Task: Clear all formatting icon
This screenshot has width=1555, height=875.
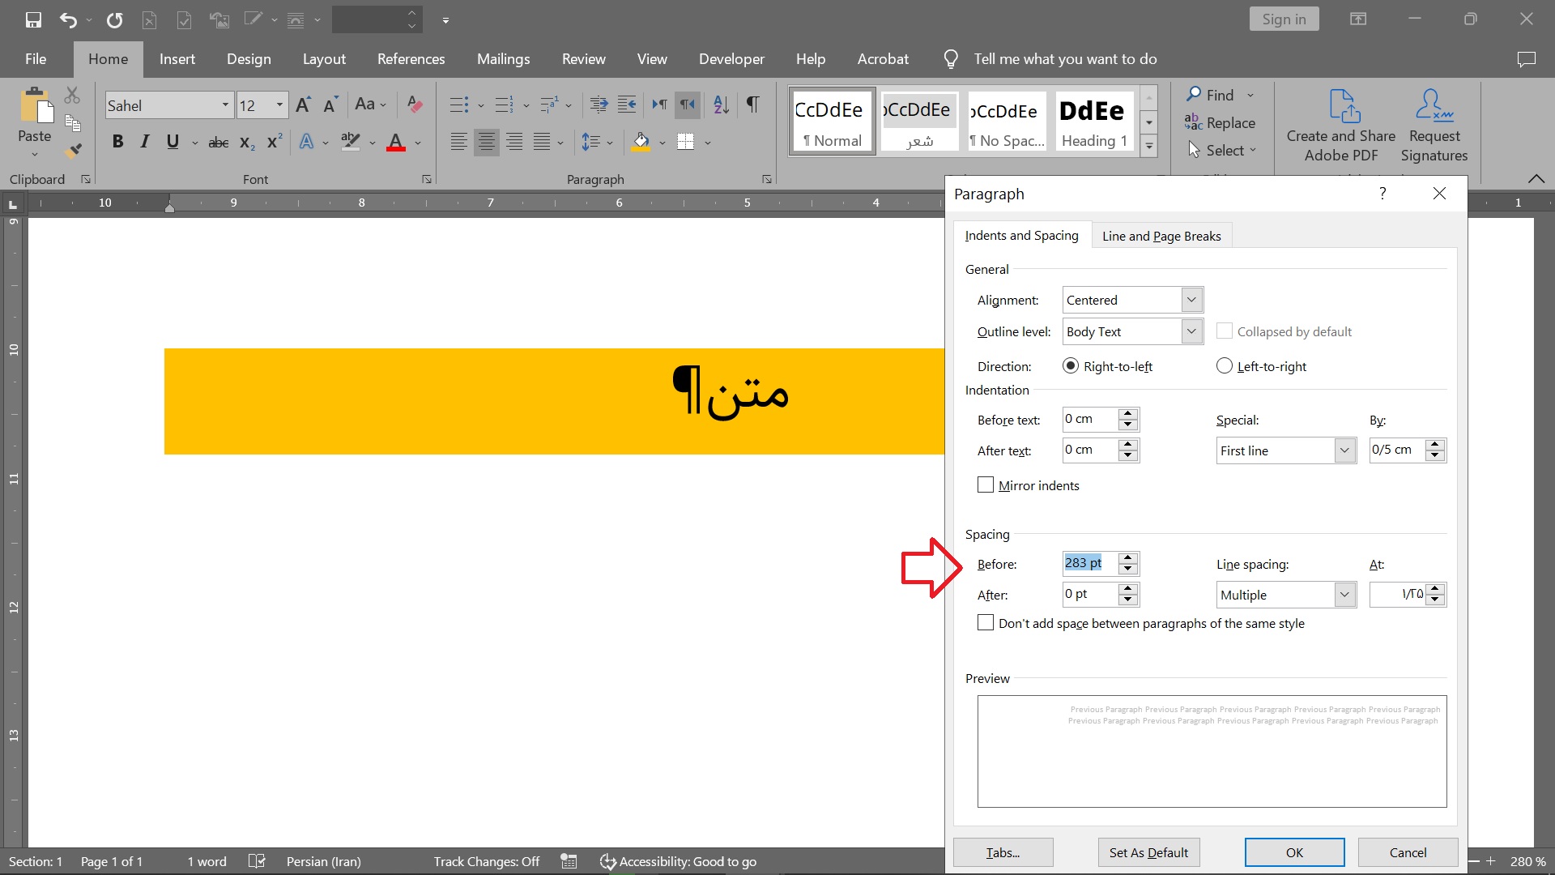Action: coord(415,105)
